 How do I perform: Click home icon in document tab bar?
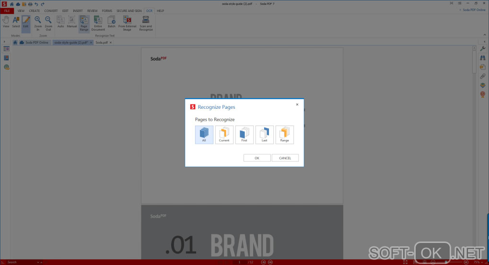pyautogui.click(x=15, y=42)
